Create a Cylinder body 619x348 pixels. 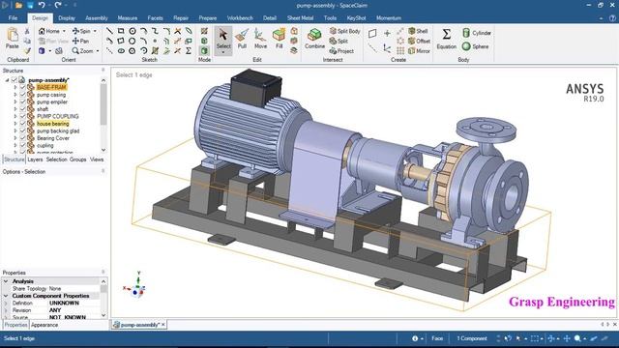477,33
